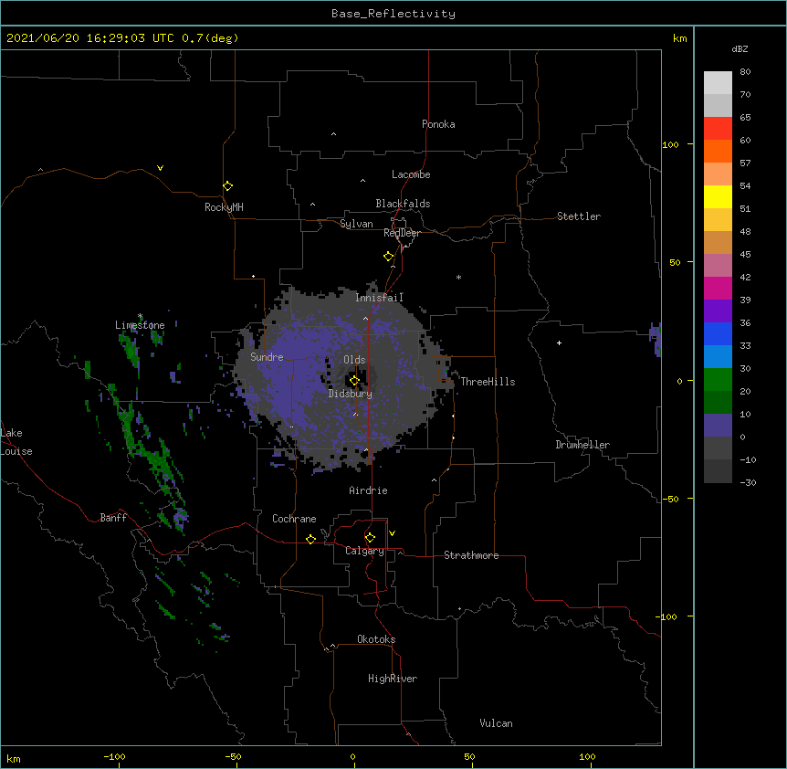787x769 pixels.
Task: Click the Stettler label
Action: pyautogui.click(x=579, y=216)
